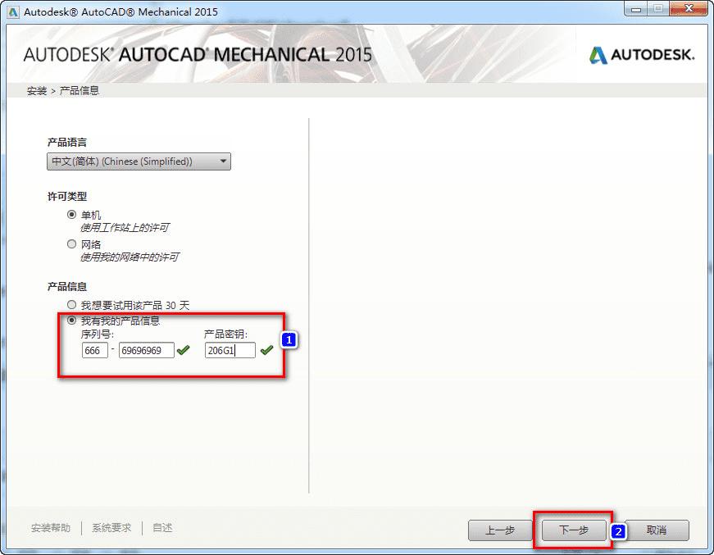
Task: Select the 网络 network license radio button
Action: click(x=71, y=244)
